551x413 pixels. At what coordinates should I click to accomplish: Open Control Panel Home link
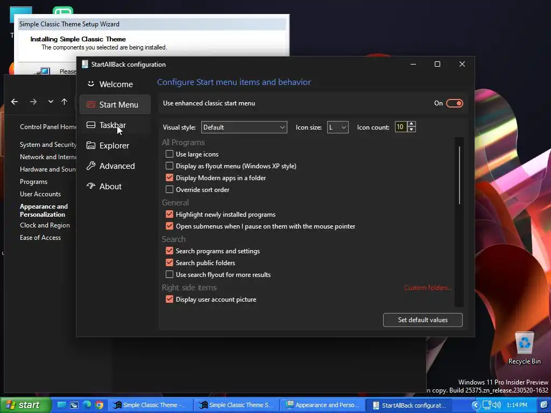48,127
